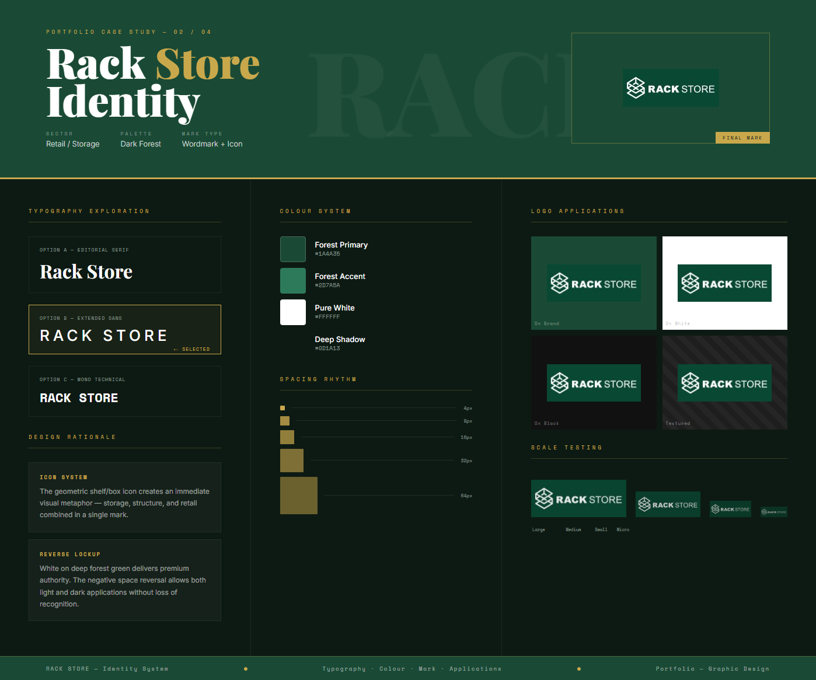This screenshot has height=680, width=816.
Task: Expand the Scale Testing section
Action: 566,447
